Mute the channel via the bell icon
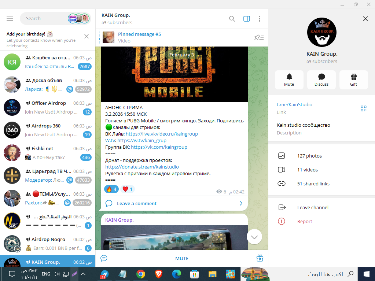This screenshot has width=375, height=281. [289, 80]
